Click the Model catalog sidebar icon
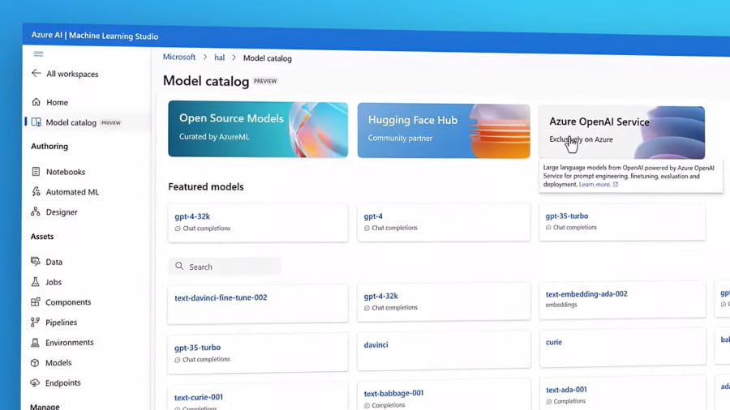The width and height of the screenshot is (730, 410). [36, 122]
